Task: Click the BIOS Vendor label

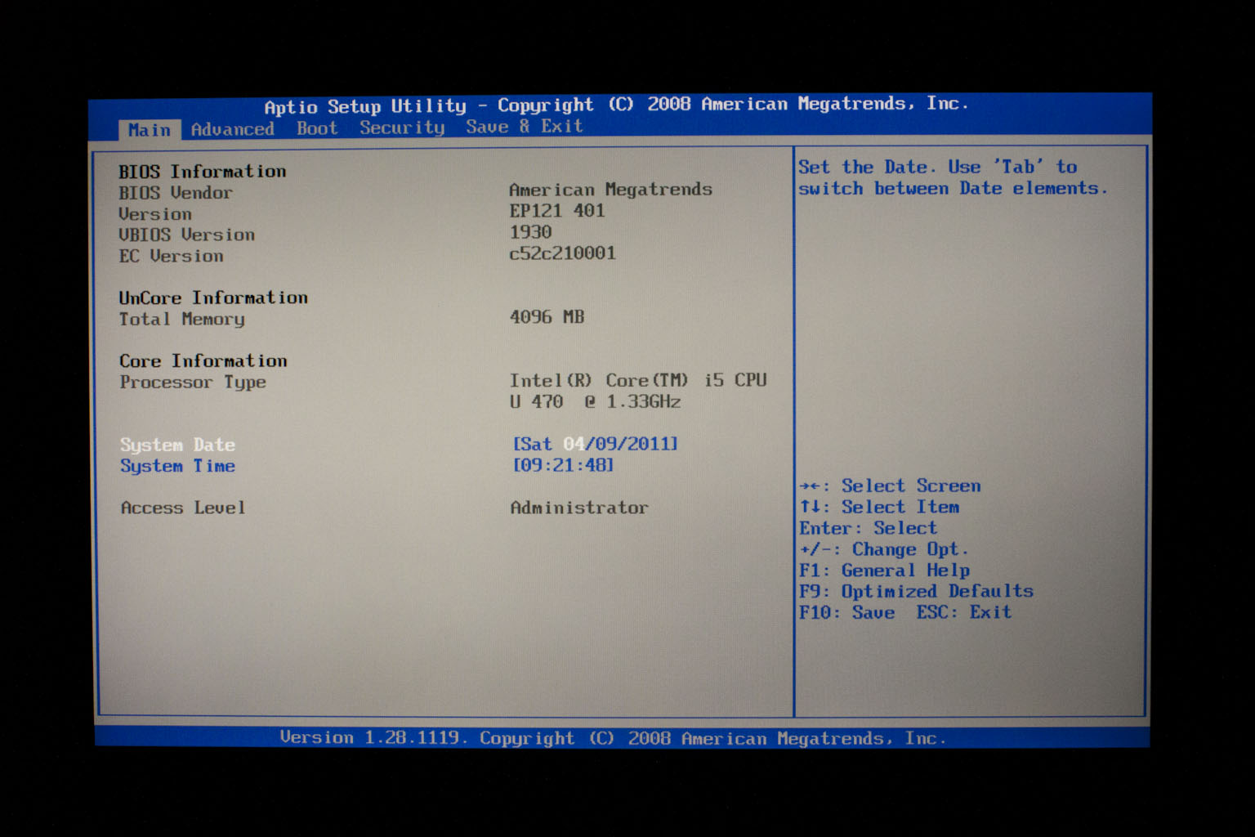Action: tap(176, 193)
